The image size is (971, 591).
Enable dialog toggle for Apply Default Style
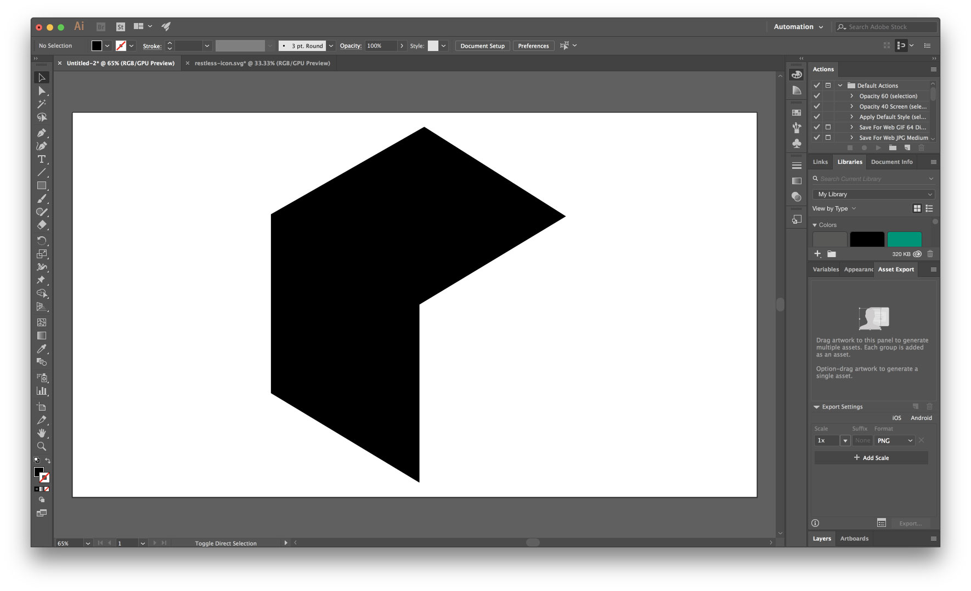click(828, 117)
